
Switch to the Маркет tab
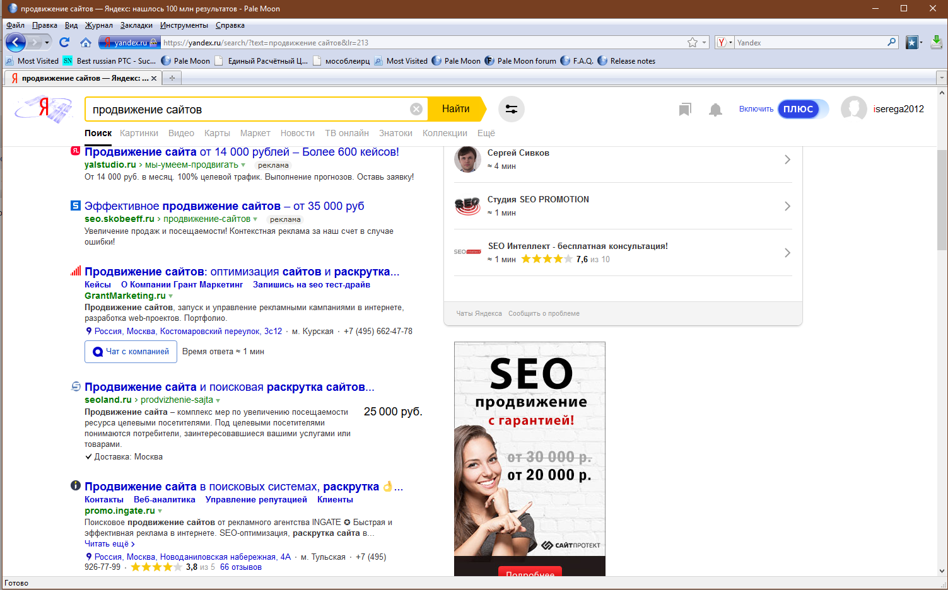255,133
